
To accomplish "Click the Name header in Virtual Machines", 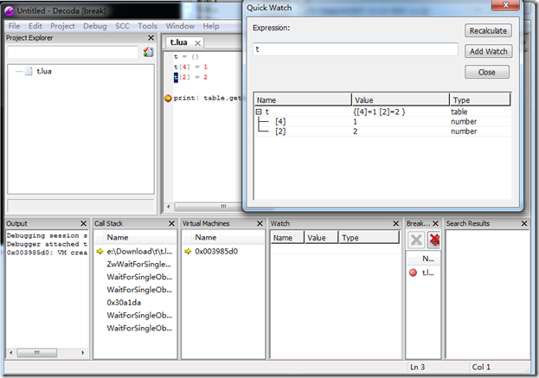I will pos(206,238).
